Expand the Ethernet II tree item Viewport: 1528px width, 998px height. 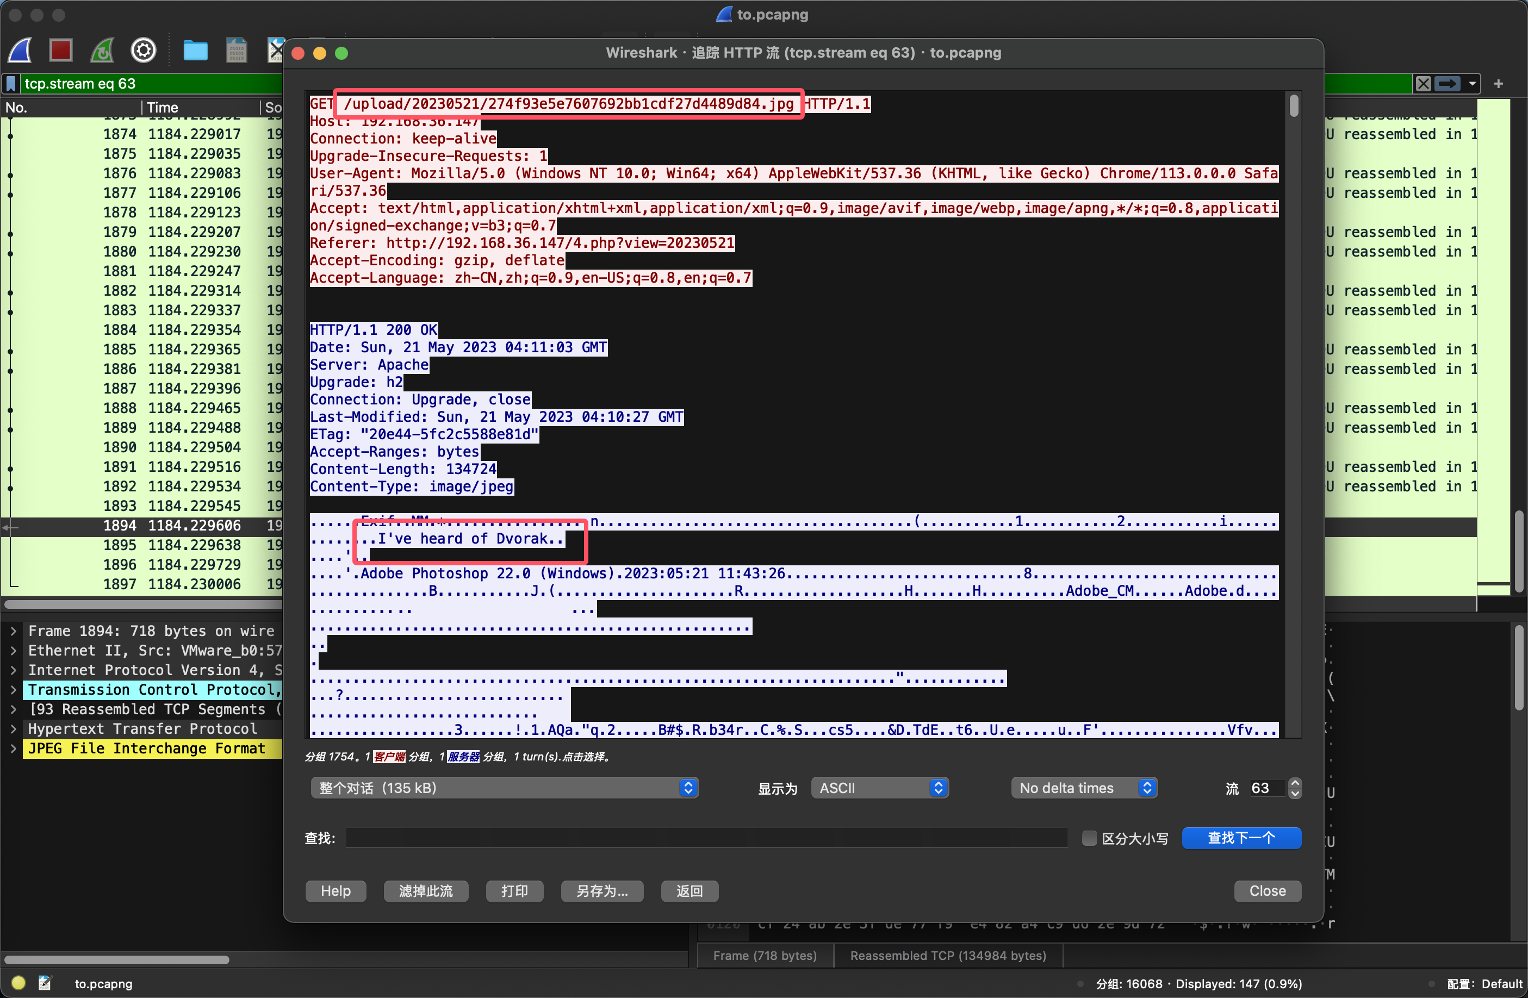pyautogui.click(x=13, y=650)
